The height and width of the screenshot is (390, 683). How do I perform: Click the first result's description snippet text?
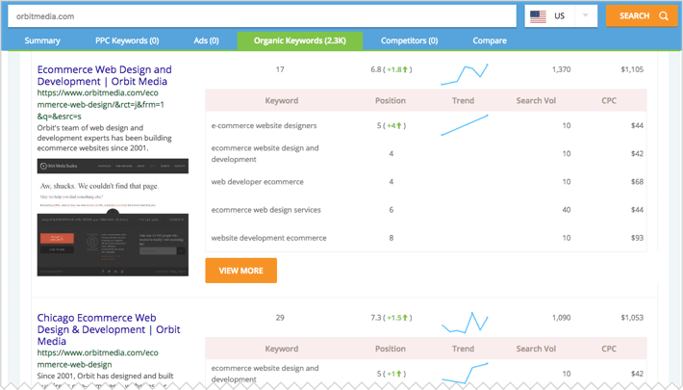(105, 138)
